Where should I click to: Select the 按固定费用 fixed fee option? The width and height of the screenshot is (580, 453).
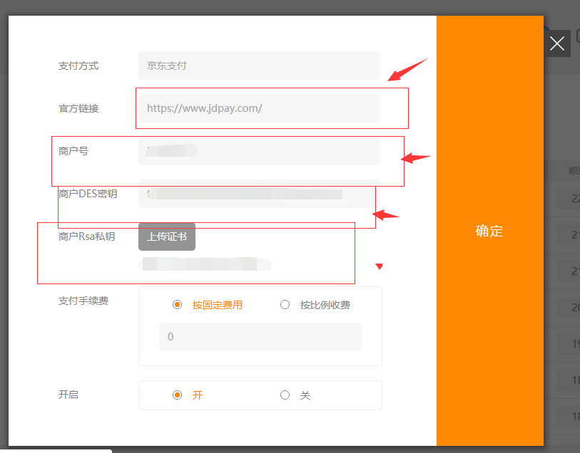tap(178, 305)
